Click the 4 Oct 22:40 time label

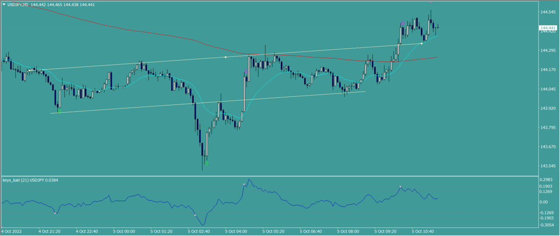87,231
